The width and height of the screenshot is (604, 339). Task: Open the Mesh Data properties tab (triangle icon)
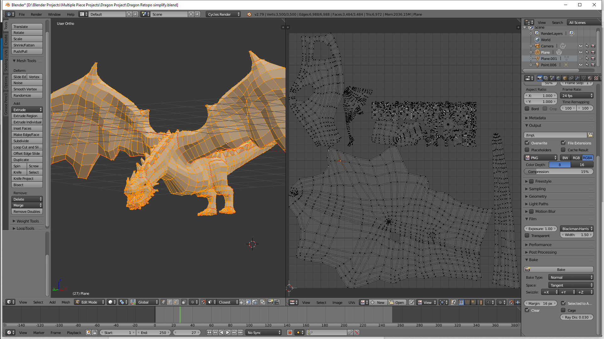click(x=584, y=78)
